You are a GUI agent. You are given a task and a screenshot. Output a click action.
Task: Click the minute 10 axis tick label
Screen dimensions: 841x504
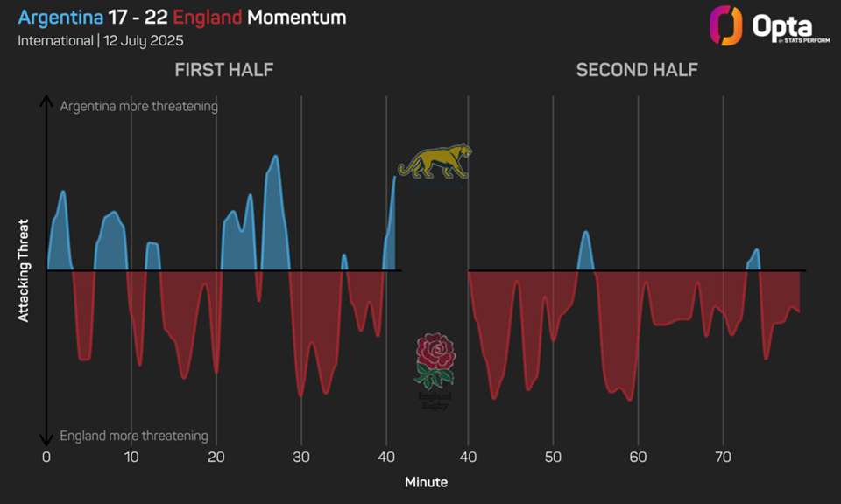tap(131, 457)
